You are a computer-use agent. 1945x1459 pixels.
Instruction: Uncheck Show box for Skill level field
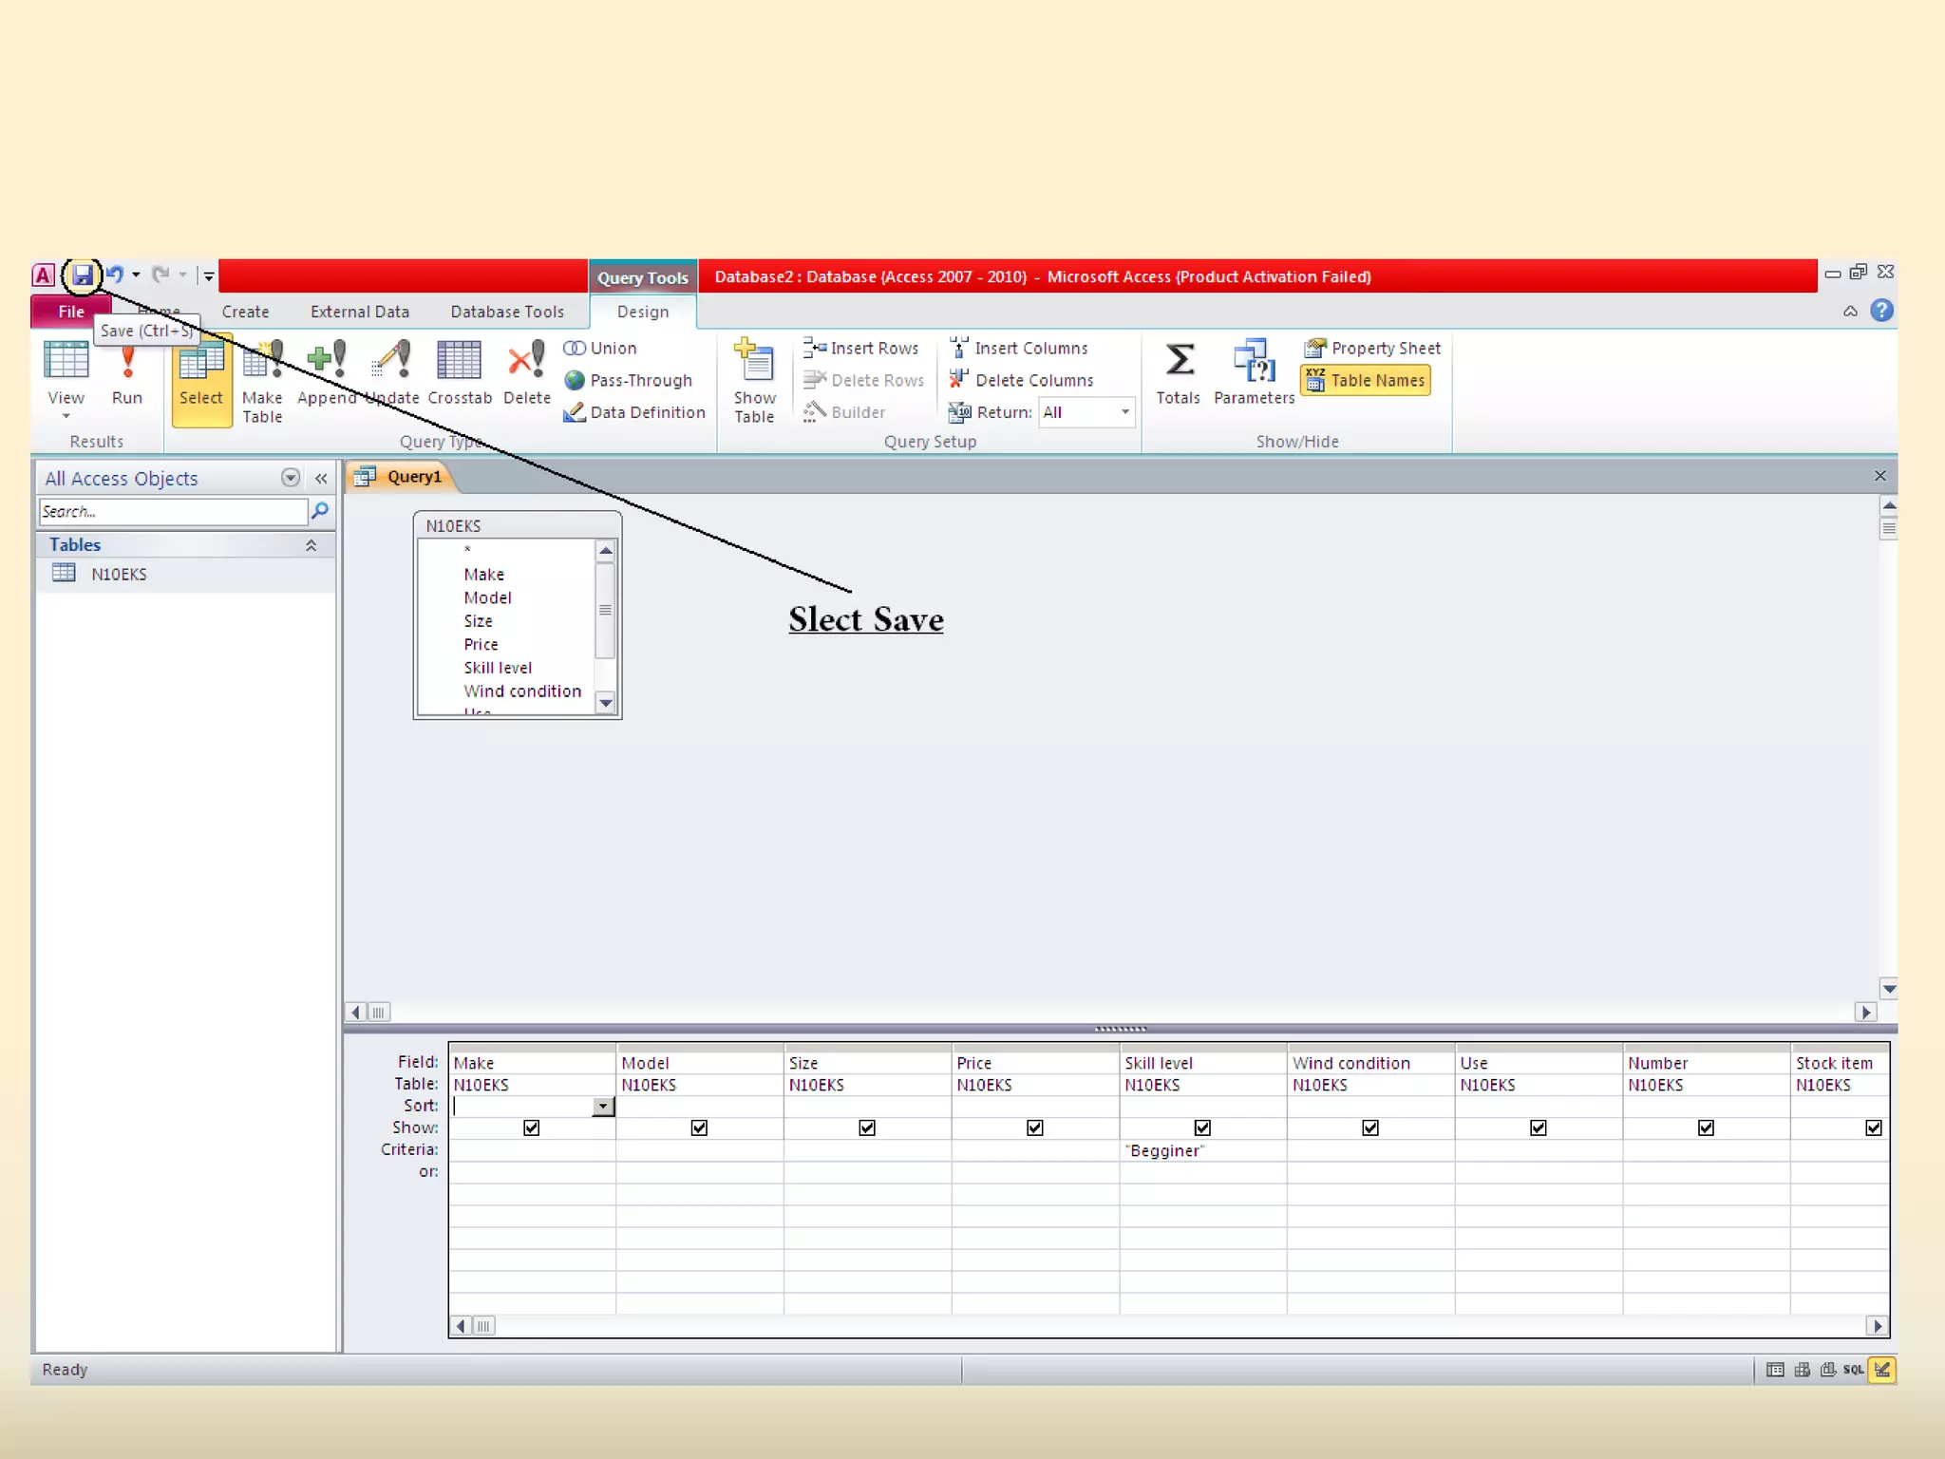click(1202, 1127)
